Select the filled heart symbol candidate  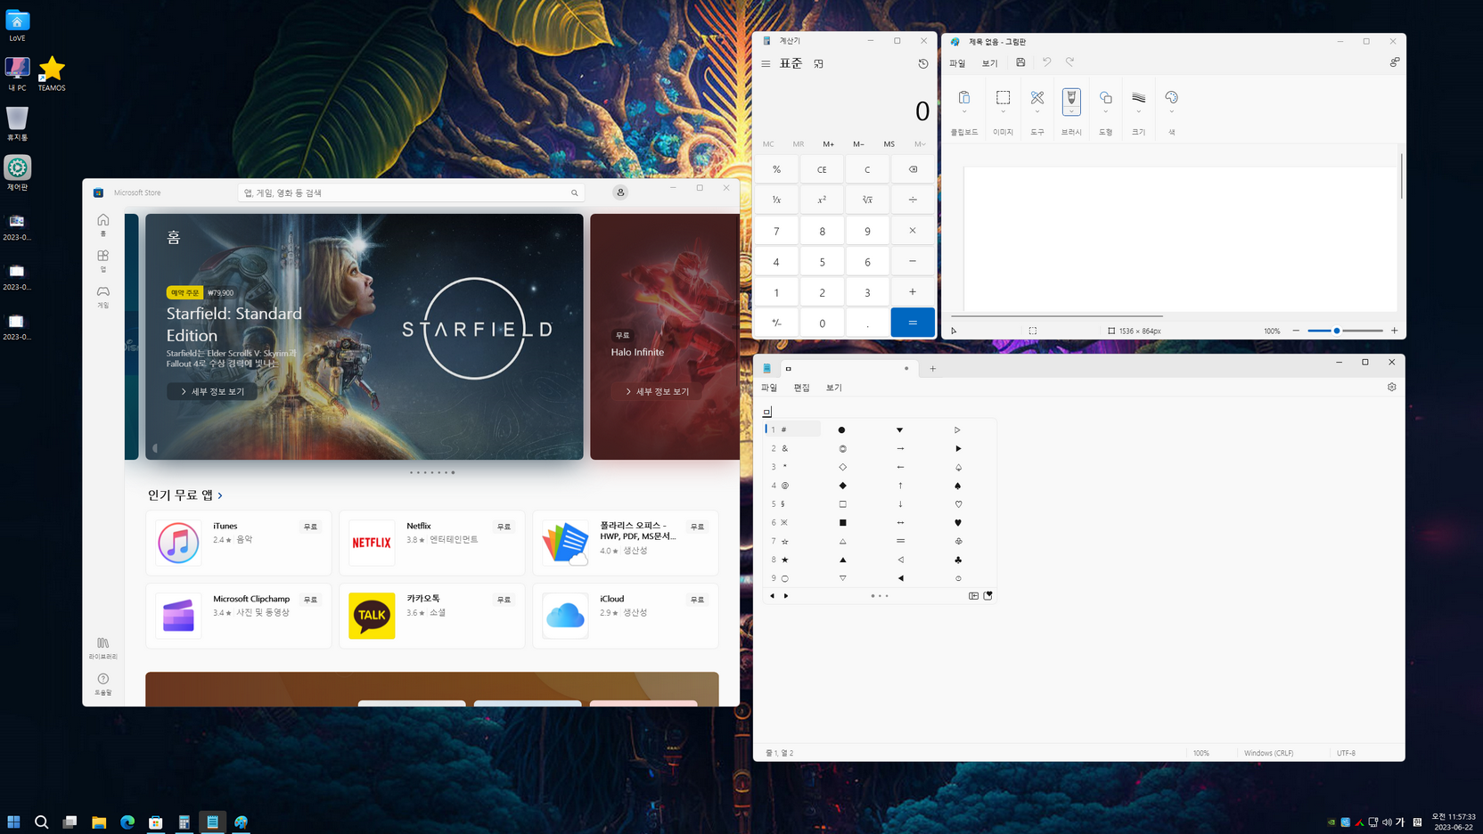pos(957,522)
